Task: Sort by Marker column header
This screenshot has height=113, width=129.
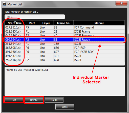Action: tap(99, 23)
